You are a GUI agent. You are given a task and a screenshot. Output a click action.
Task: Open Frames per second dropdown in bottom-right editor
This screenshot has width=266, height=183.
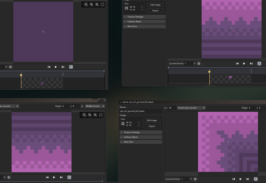coord(204,108)
